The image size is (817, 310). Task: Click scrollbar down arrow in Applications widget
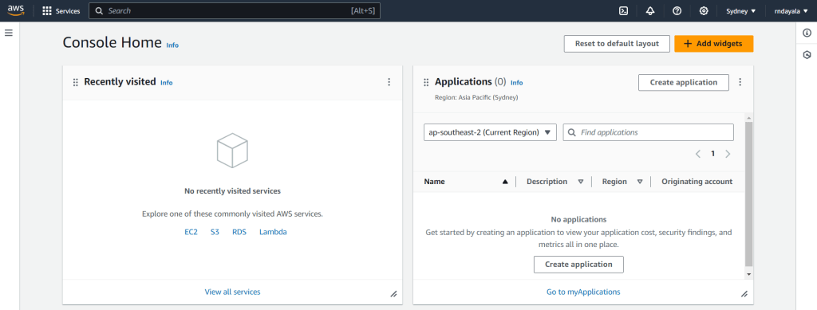click(x=748, y=274)
